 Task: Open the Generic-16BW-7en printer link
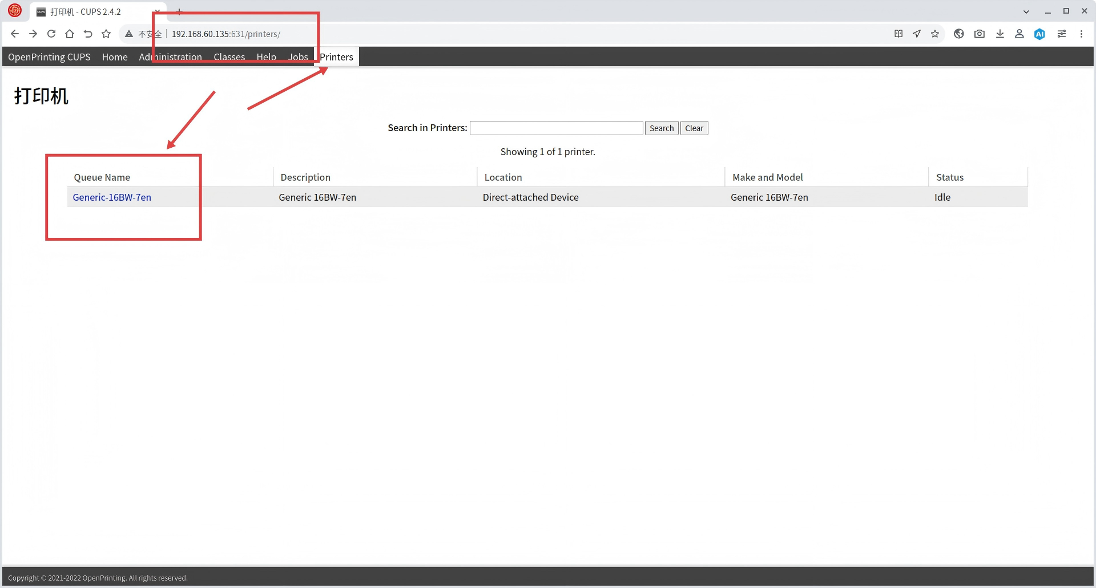[112, 197]
